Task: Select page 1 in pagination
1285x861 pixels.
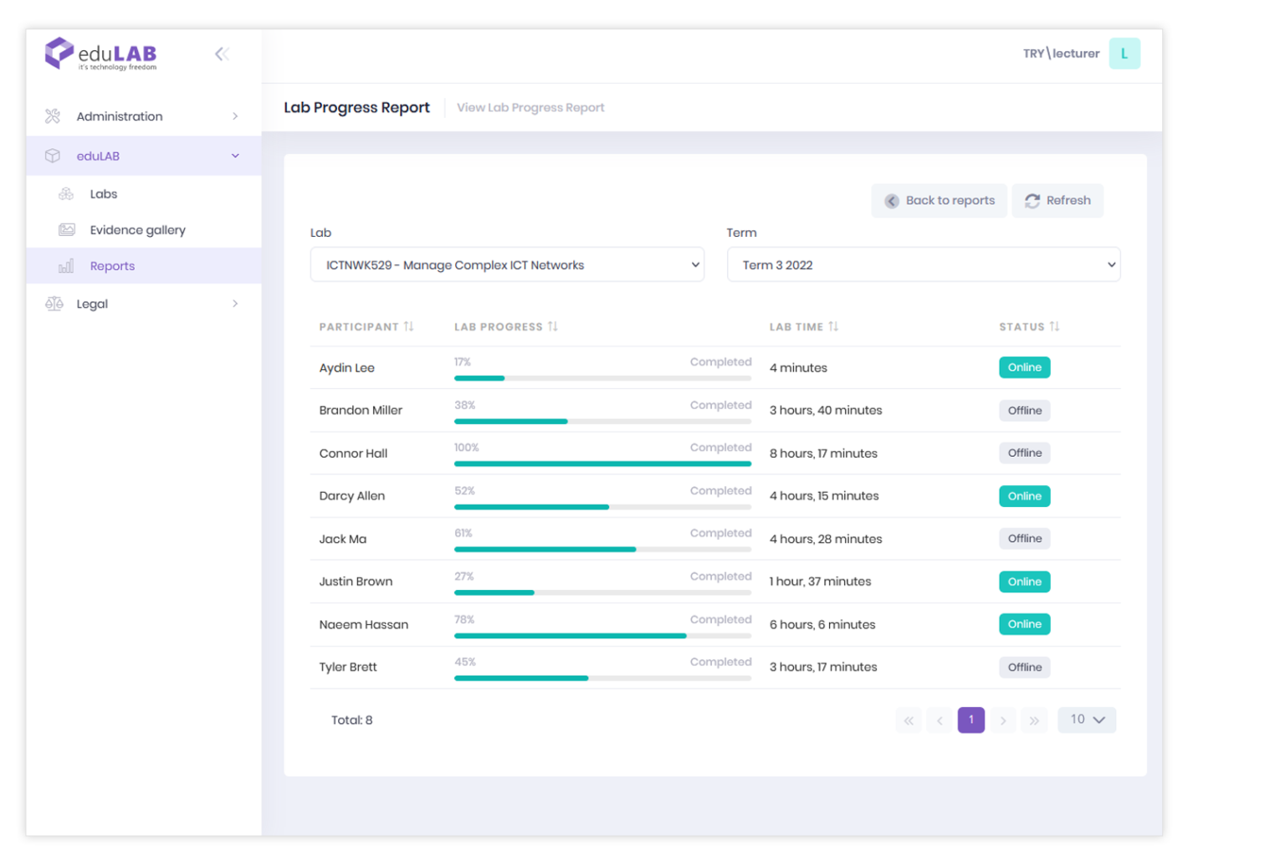Action: tap(970, 720)
